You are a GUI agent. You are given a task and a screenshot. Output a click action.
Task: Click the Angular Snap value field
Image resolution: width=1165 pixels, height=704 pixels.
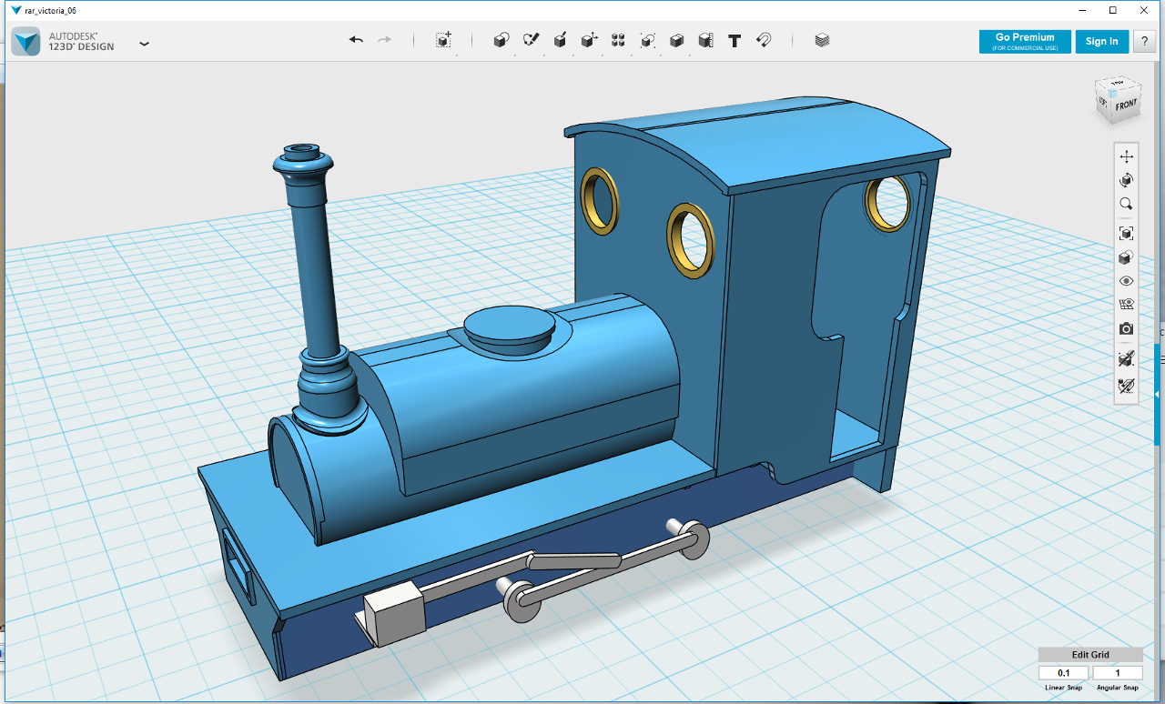1118,673
